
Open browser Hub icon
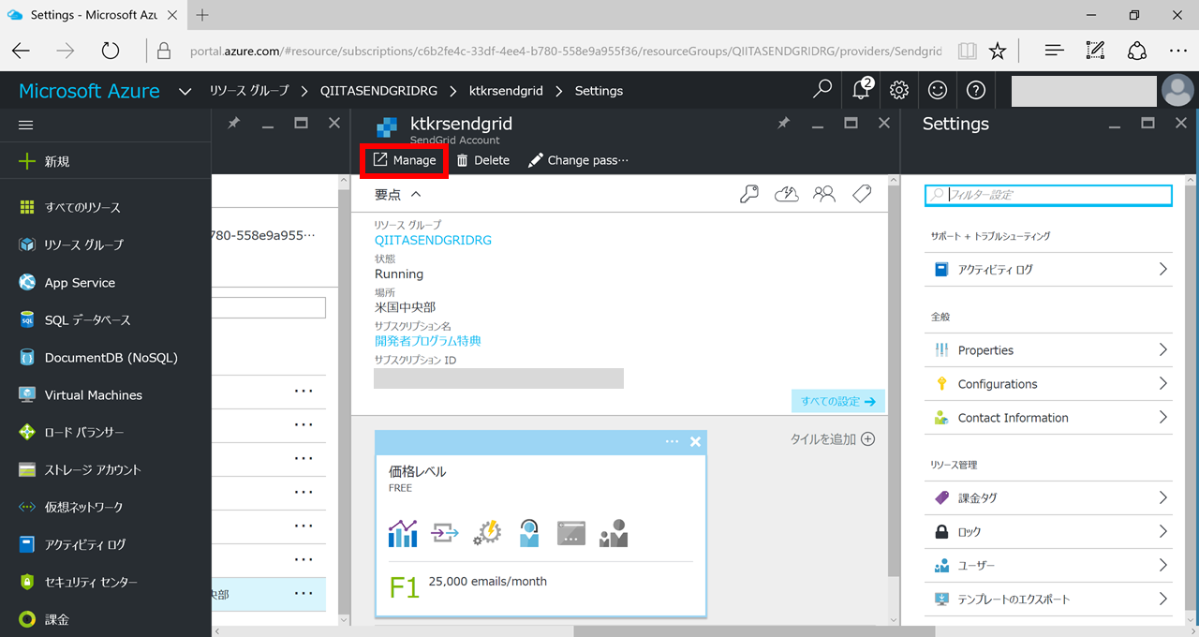pos(1054,51)
